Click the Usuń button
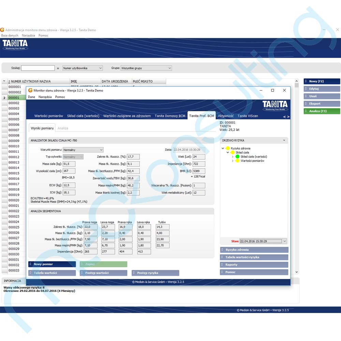This screenshot has width=341, height=341. 322,96
